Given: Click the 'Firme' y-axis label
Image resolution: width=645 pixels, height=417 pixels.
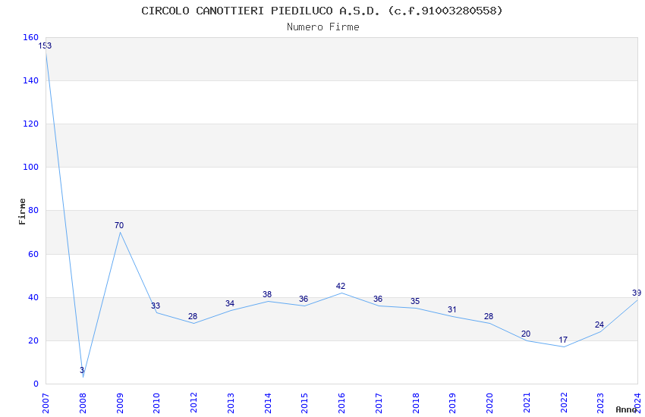Looking at the screenshot, I should [22, 212].
